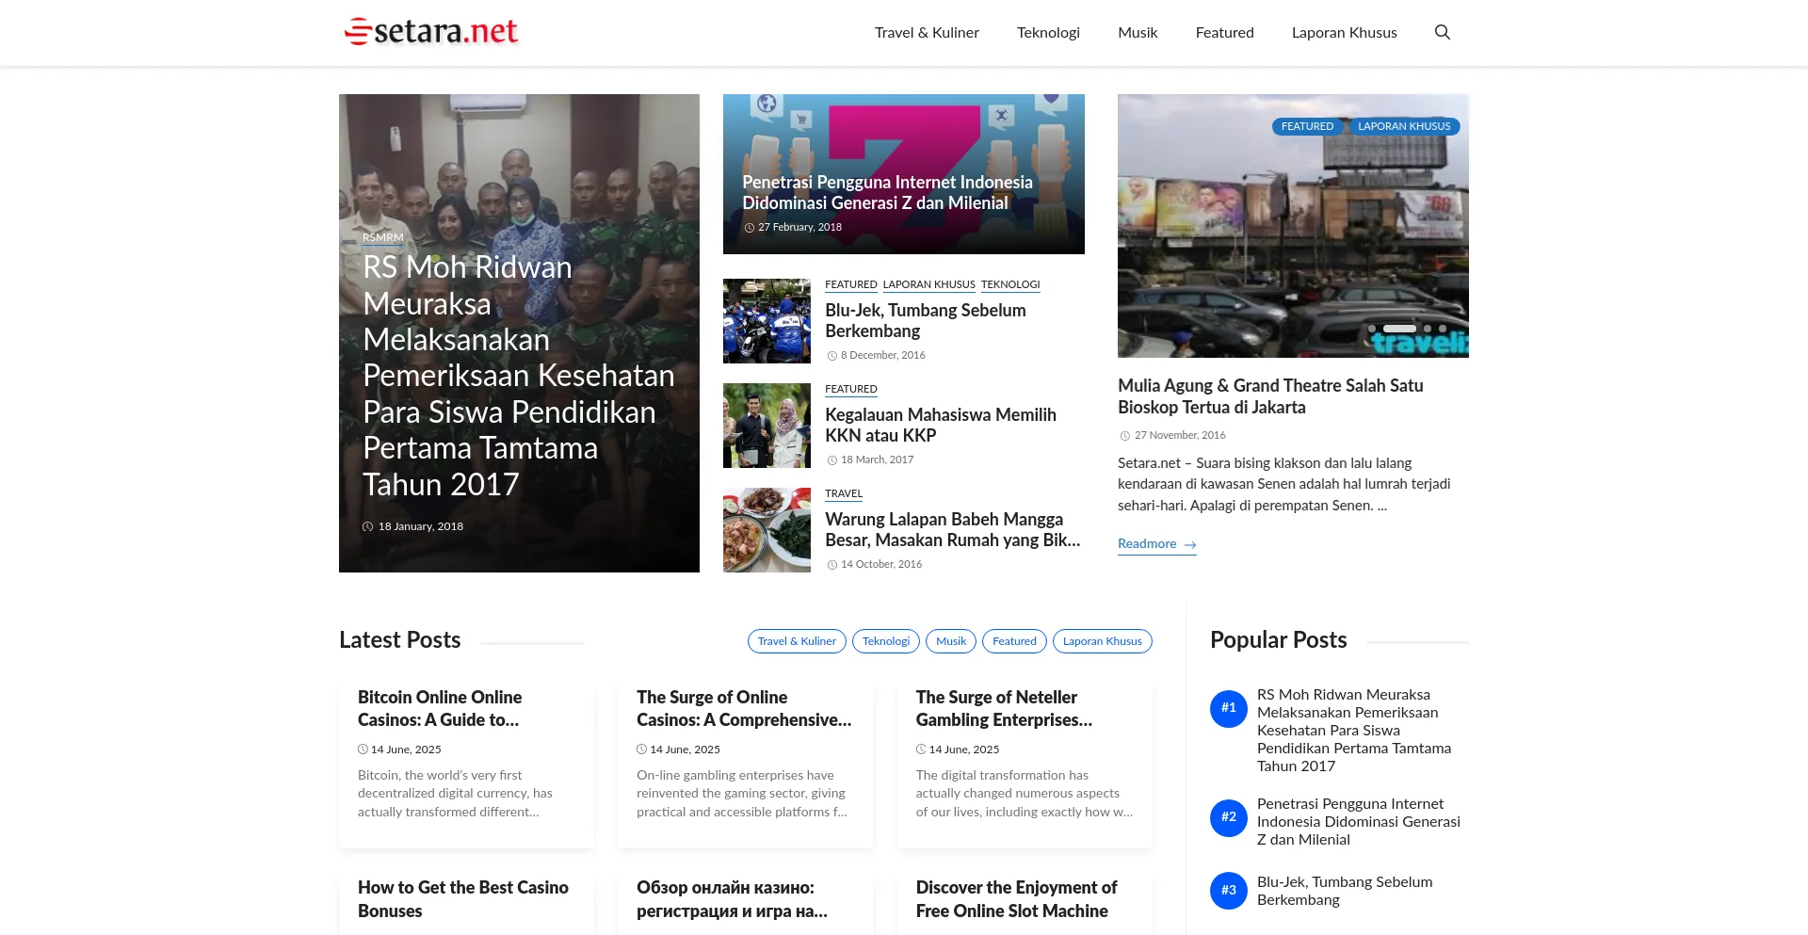This screenshot has height=935, width=1808.
Task: Click the setara.net logo
Action: tap(431, 32)
